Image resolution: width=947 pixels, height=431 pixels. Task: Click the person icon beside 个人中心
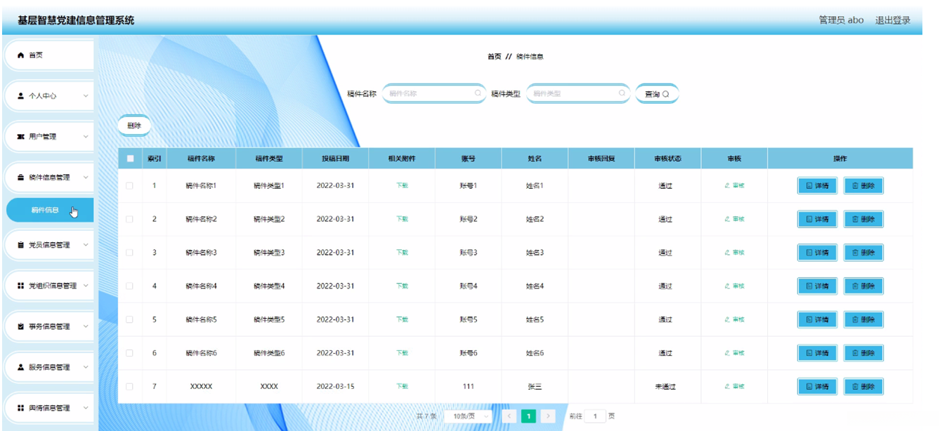(20, 96)
